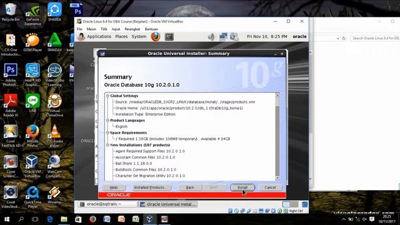The width and height of the screenshot is (400, 225).
Task: Click the Cancel button in the installer
Action: [270, 187]
